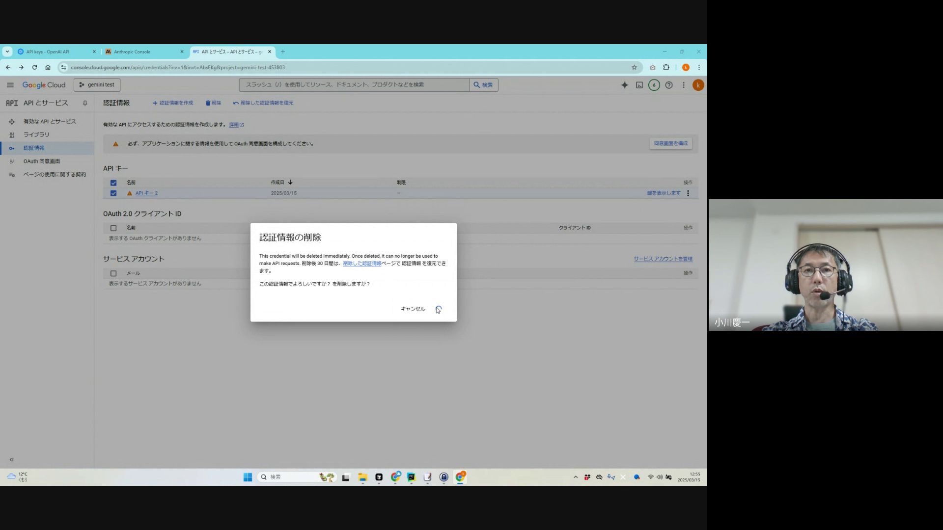
Task: Click キャンセル in the delete dialog
Action: (413, 309)
